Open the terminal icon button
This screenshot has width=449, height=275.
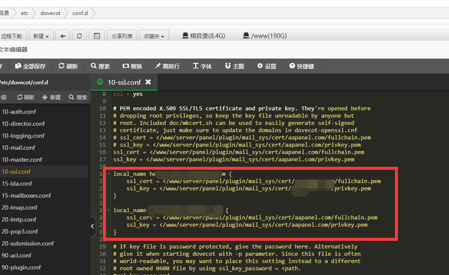coord(97,36)
